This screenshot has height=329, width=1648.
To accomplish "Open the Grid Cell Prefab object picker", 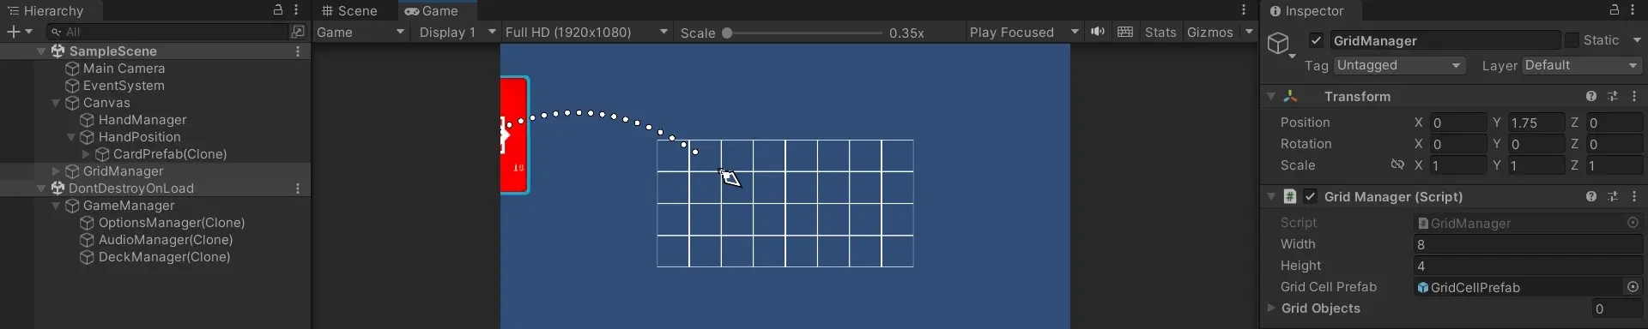I will pyautogui.click(x=1633, y=287).
